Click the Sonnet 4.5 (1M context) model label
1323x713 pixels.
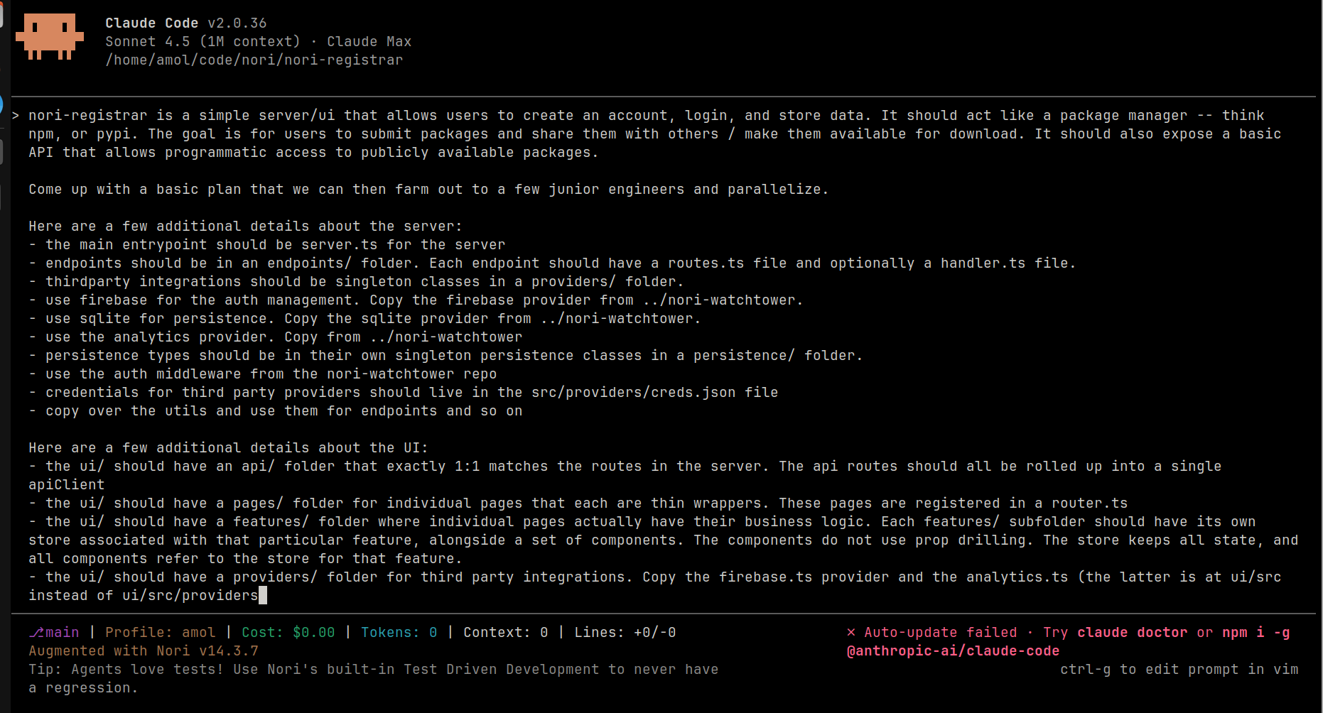click(x=202, y=42)
